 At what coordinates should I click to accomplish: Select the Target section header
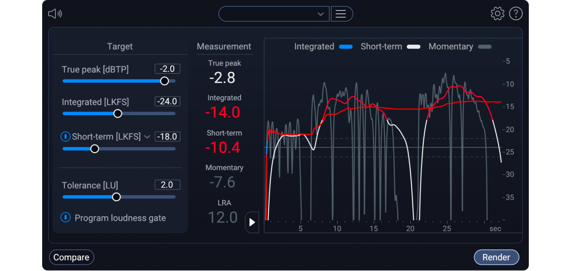120,46
